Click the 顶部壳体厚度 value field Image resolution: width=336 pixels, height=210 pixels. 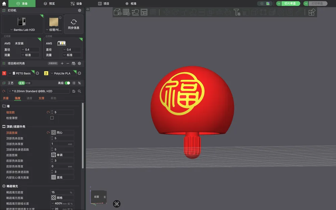point(62,144)
